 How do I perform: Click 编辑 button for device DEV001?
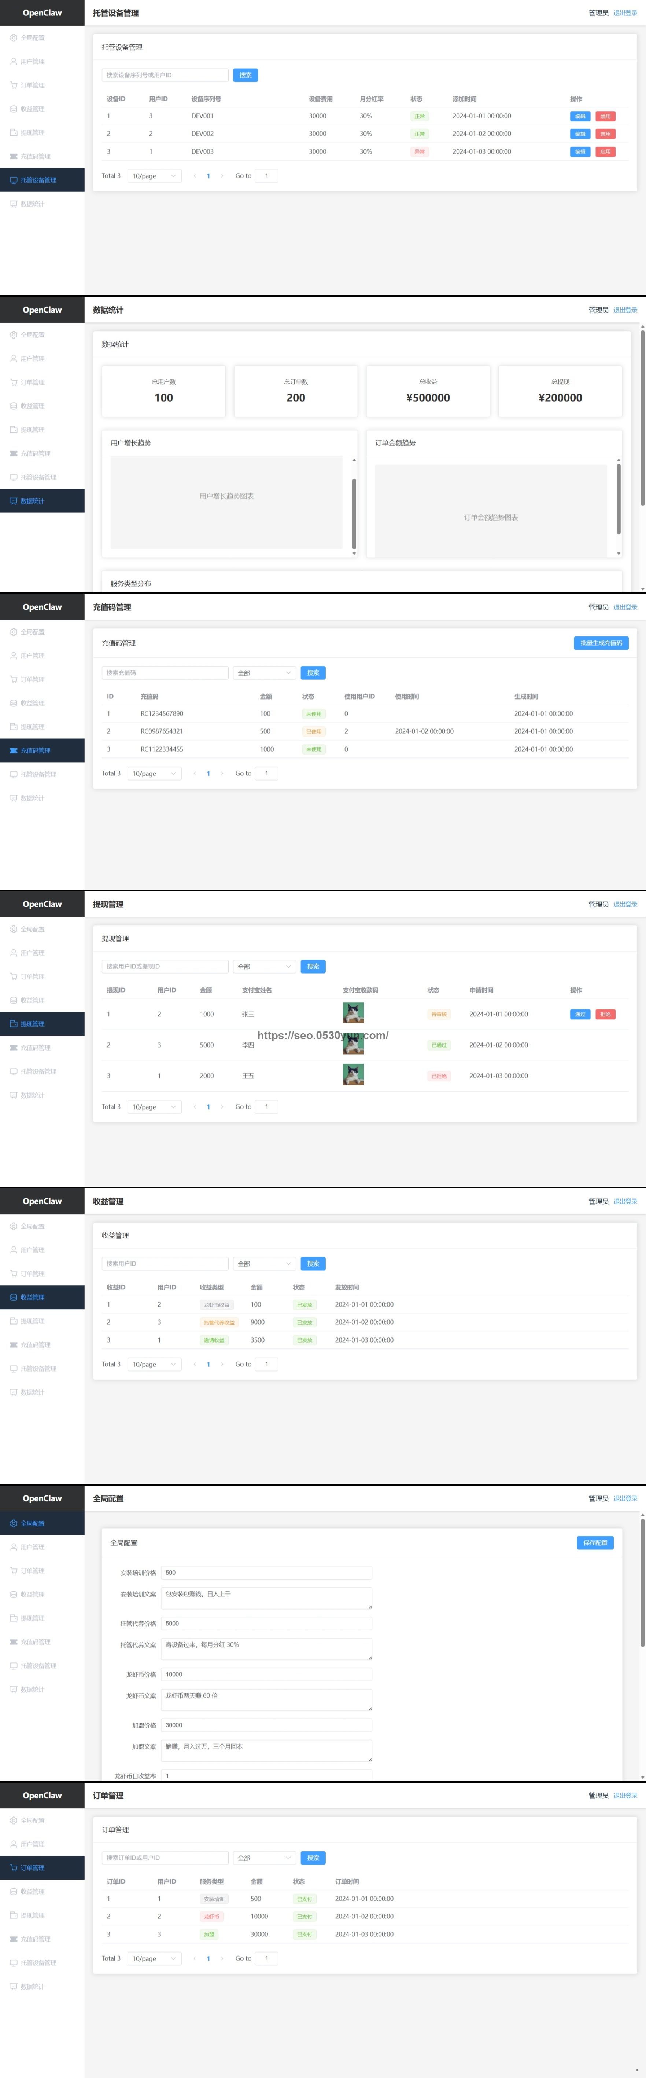click(x=580, y=116)
